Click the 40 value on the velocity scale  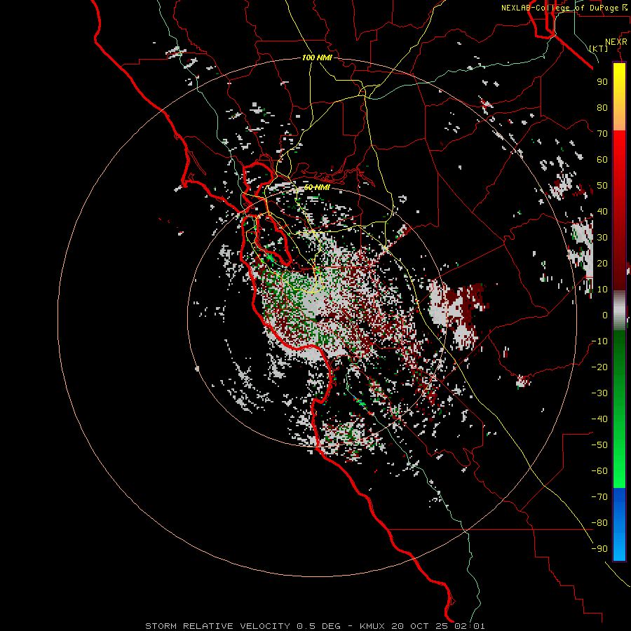point(602,211)
